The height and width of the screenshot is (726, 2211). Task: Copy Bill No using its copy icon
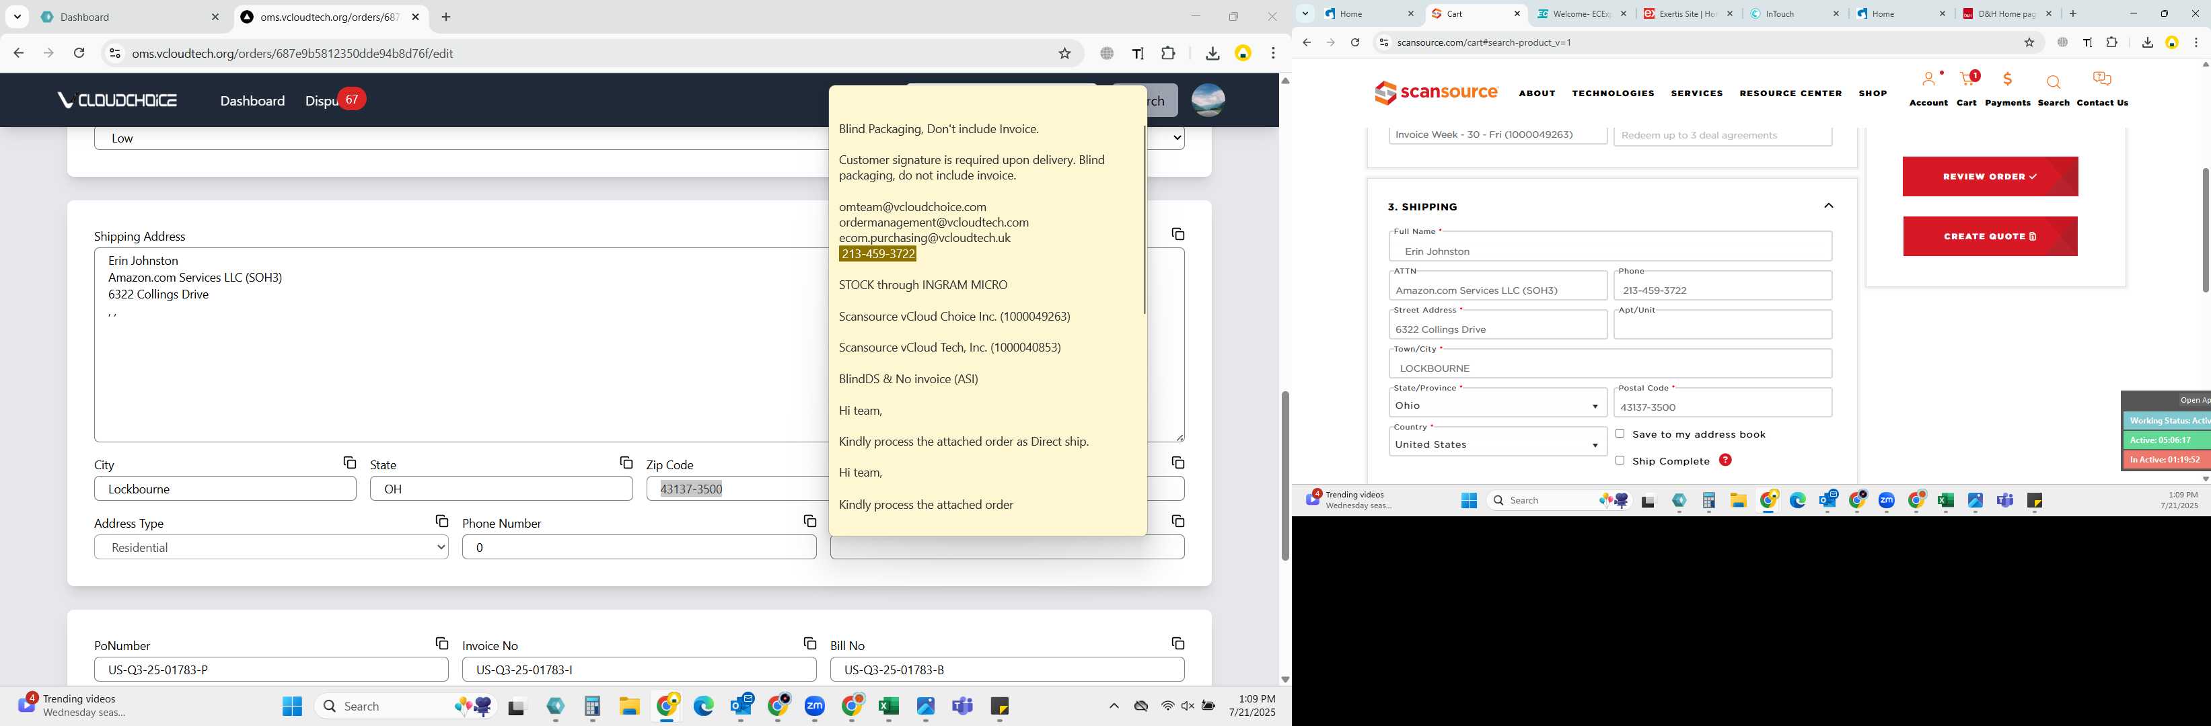tap(1177, 644)
